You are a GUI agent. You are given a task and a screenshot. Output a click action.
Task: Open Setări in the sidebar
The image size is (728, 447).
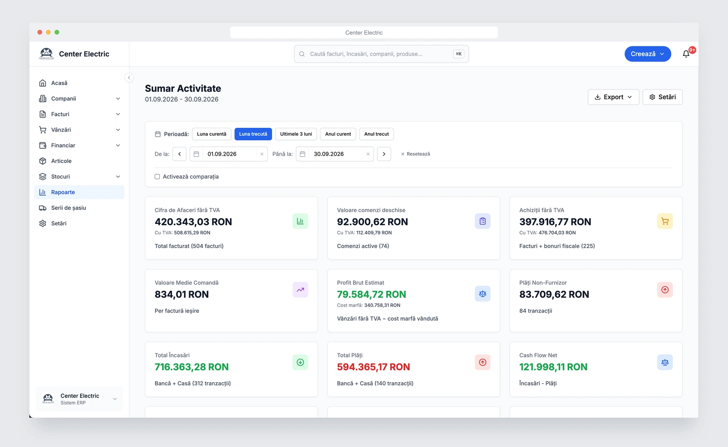79,223
